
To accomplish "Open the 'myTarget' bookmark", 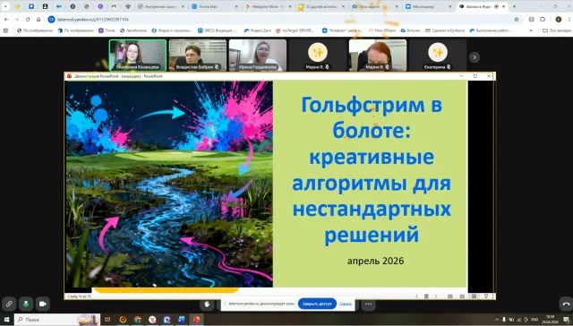I will tap(295, 30).
